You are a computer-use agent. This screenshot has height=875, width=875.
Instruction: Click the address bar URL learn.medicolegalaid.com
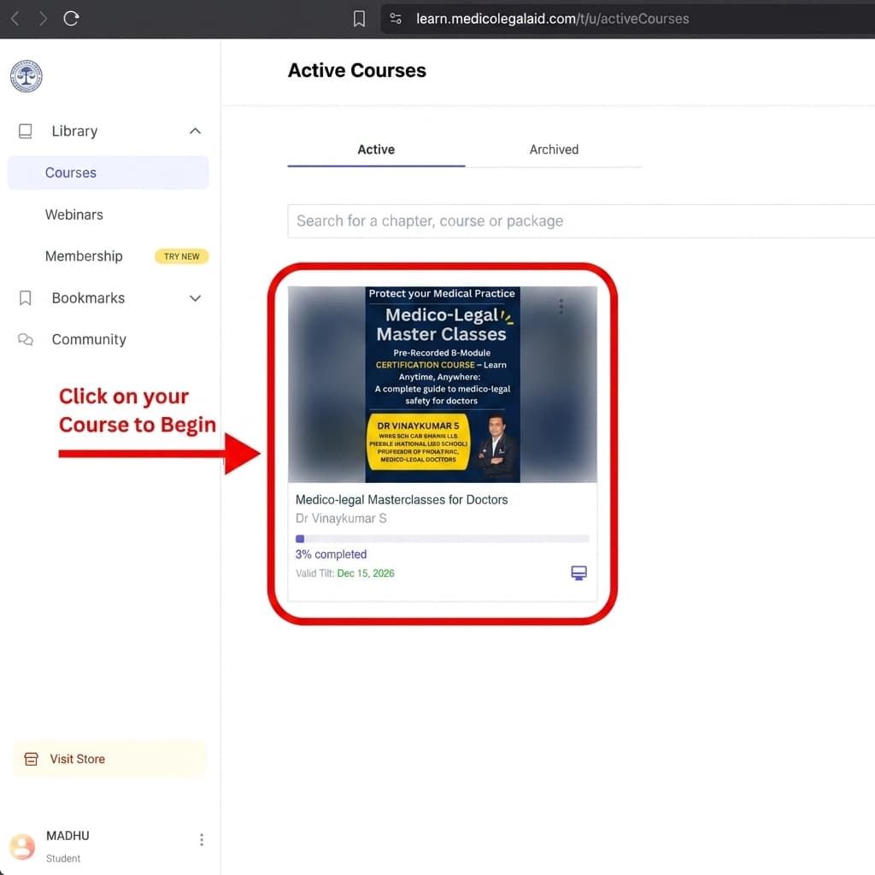552,19
